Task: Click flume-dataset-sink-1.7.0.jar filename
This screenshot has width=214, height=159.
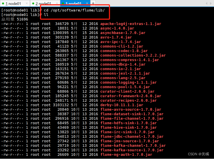Action: click(132, 114)
